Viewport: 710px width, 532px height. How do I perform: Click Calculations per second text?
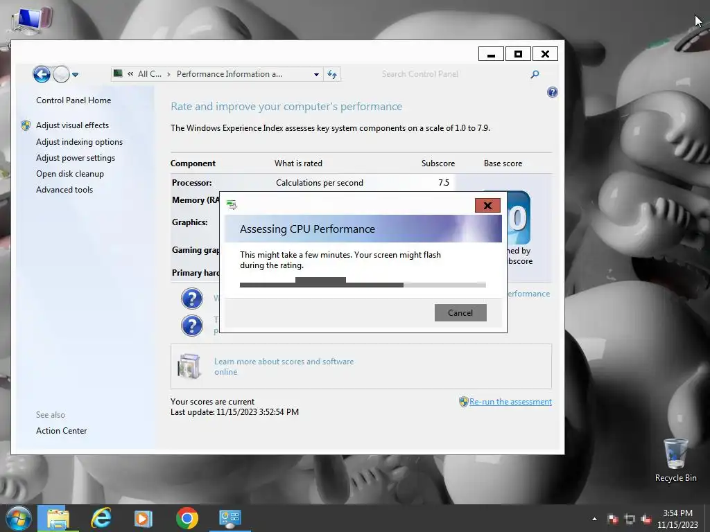coord(320,183)
